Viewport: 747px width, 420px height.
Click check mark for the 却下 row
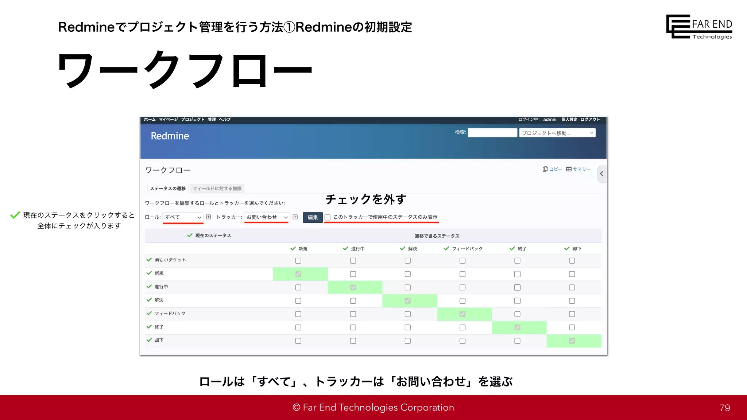pos(149,340)
